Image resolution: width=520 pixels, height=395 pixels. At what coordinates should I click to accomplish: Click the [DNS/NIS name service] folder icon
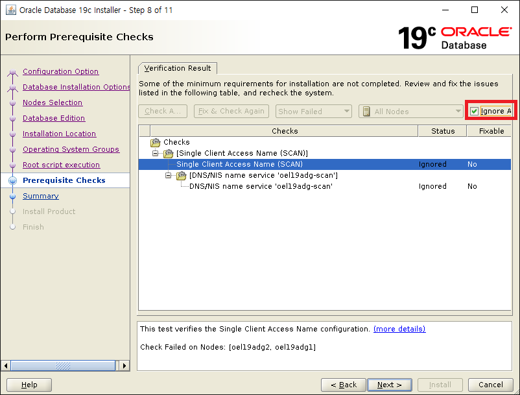tap(181, 175)
